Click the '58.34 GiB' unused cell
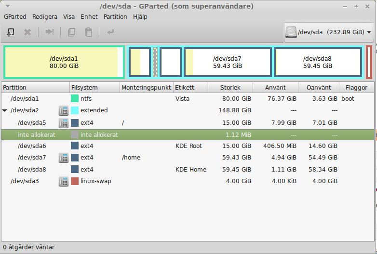 323,169
